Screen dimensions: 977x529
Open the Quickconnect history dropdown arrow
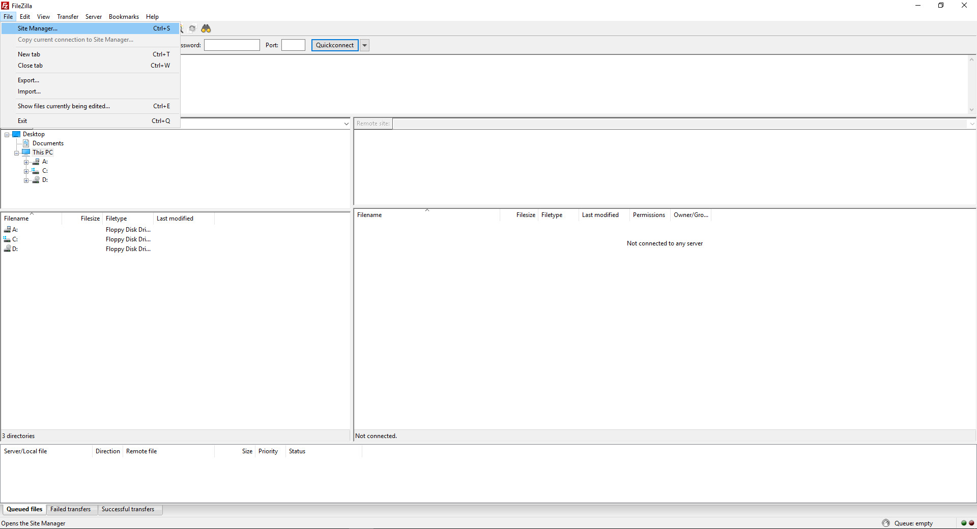pos(364,45)
